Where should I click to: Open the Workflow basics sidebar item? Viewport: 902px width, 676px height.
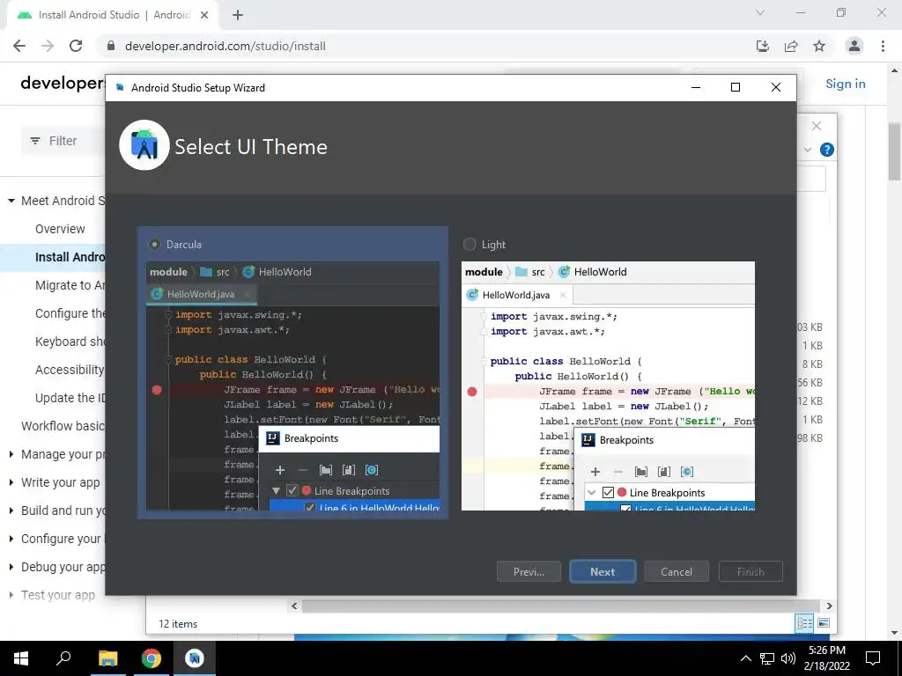coord(63,426)
